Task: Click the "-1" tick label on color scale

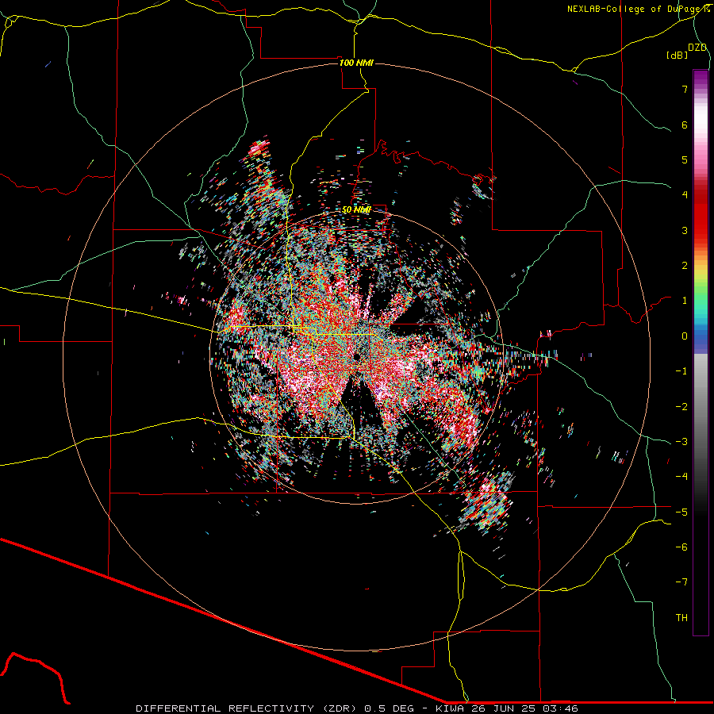Action: coord(681,371)
